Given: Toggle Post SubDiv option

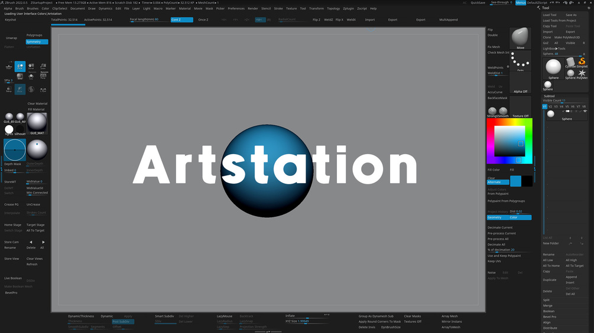Looking at the screenshot, I should (123, 322).
